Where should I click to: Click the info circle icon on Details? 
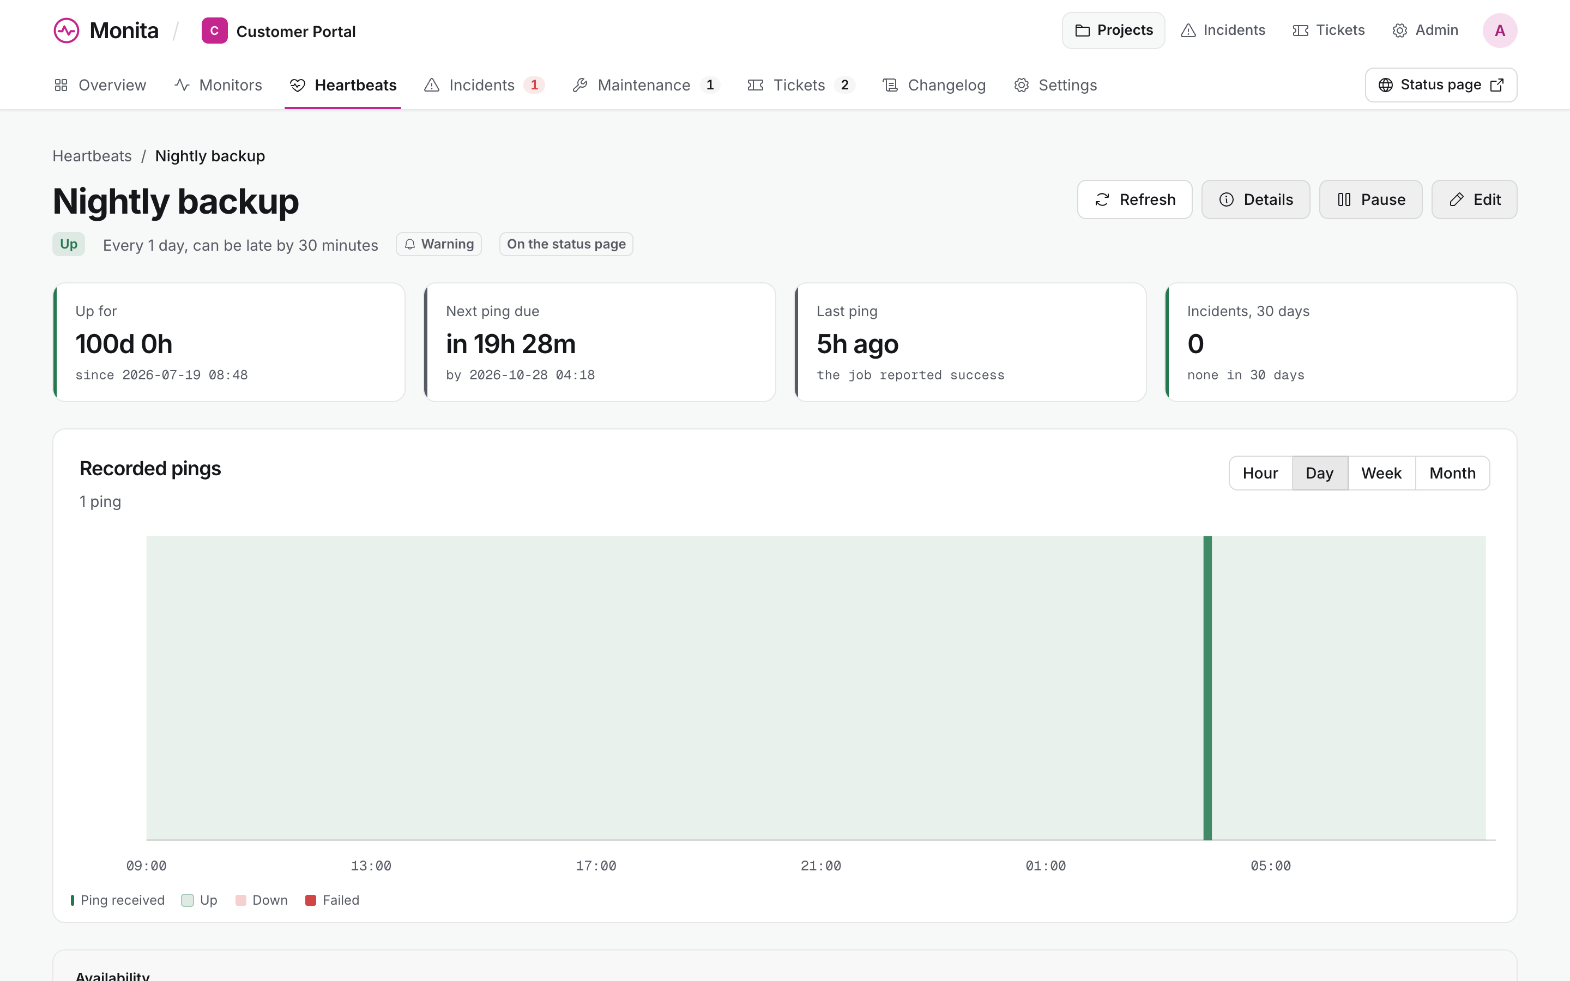[1226, 200]
